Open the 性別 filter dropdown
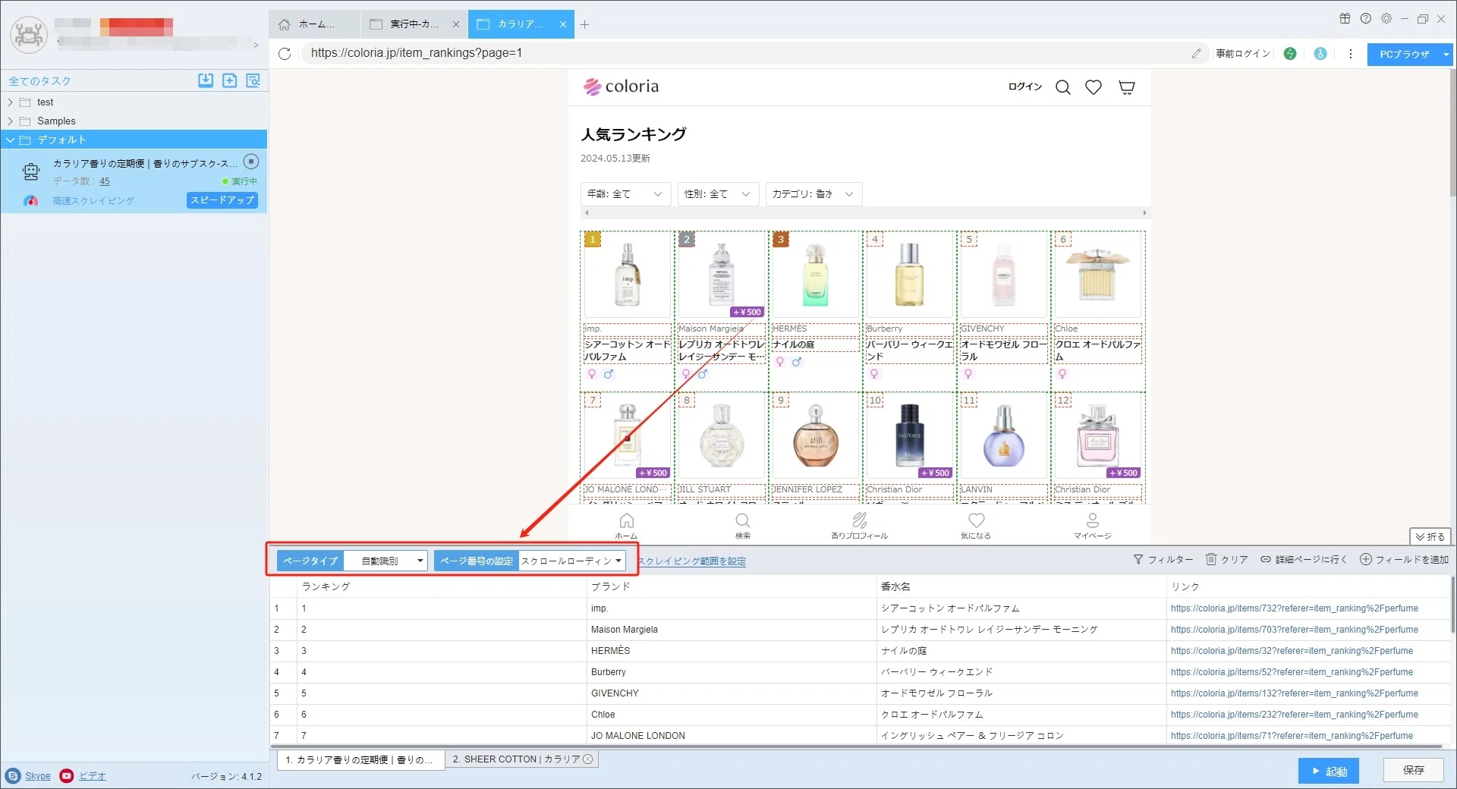Image resolution: width=1457 pixels, height=789 pixels. click(718, 194)
